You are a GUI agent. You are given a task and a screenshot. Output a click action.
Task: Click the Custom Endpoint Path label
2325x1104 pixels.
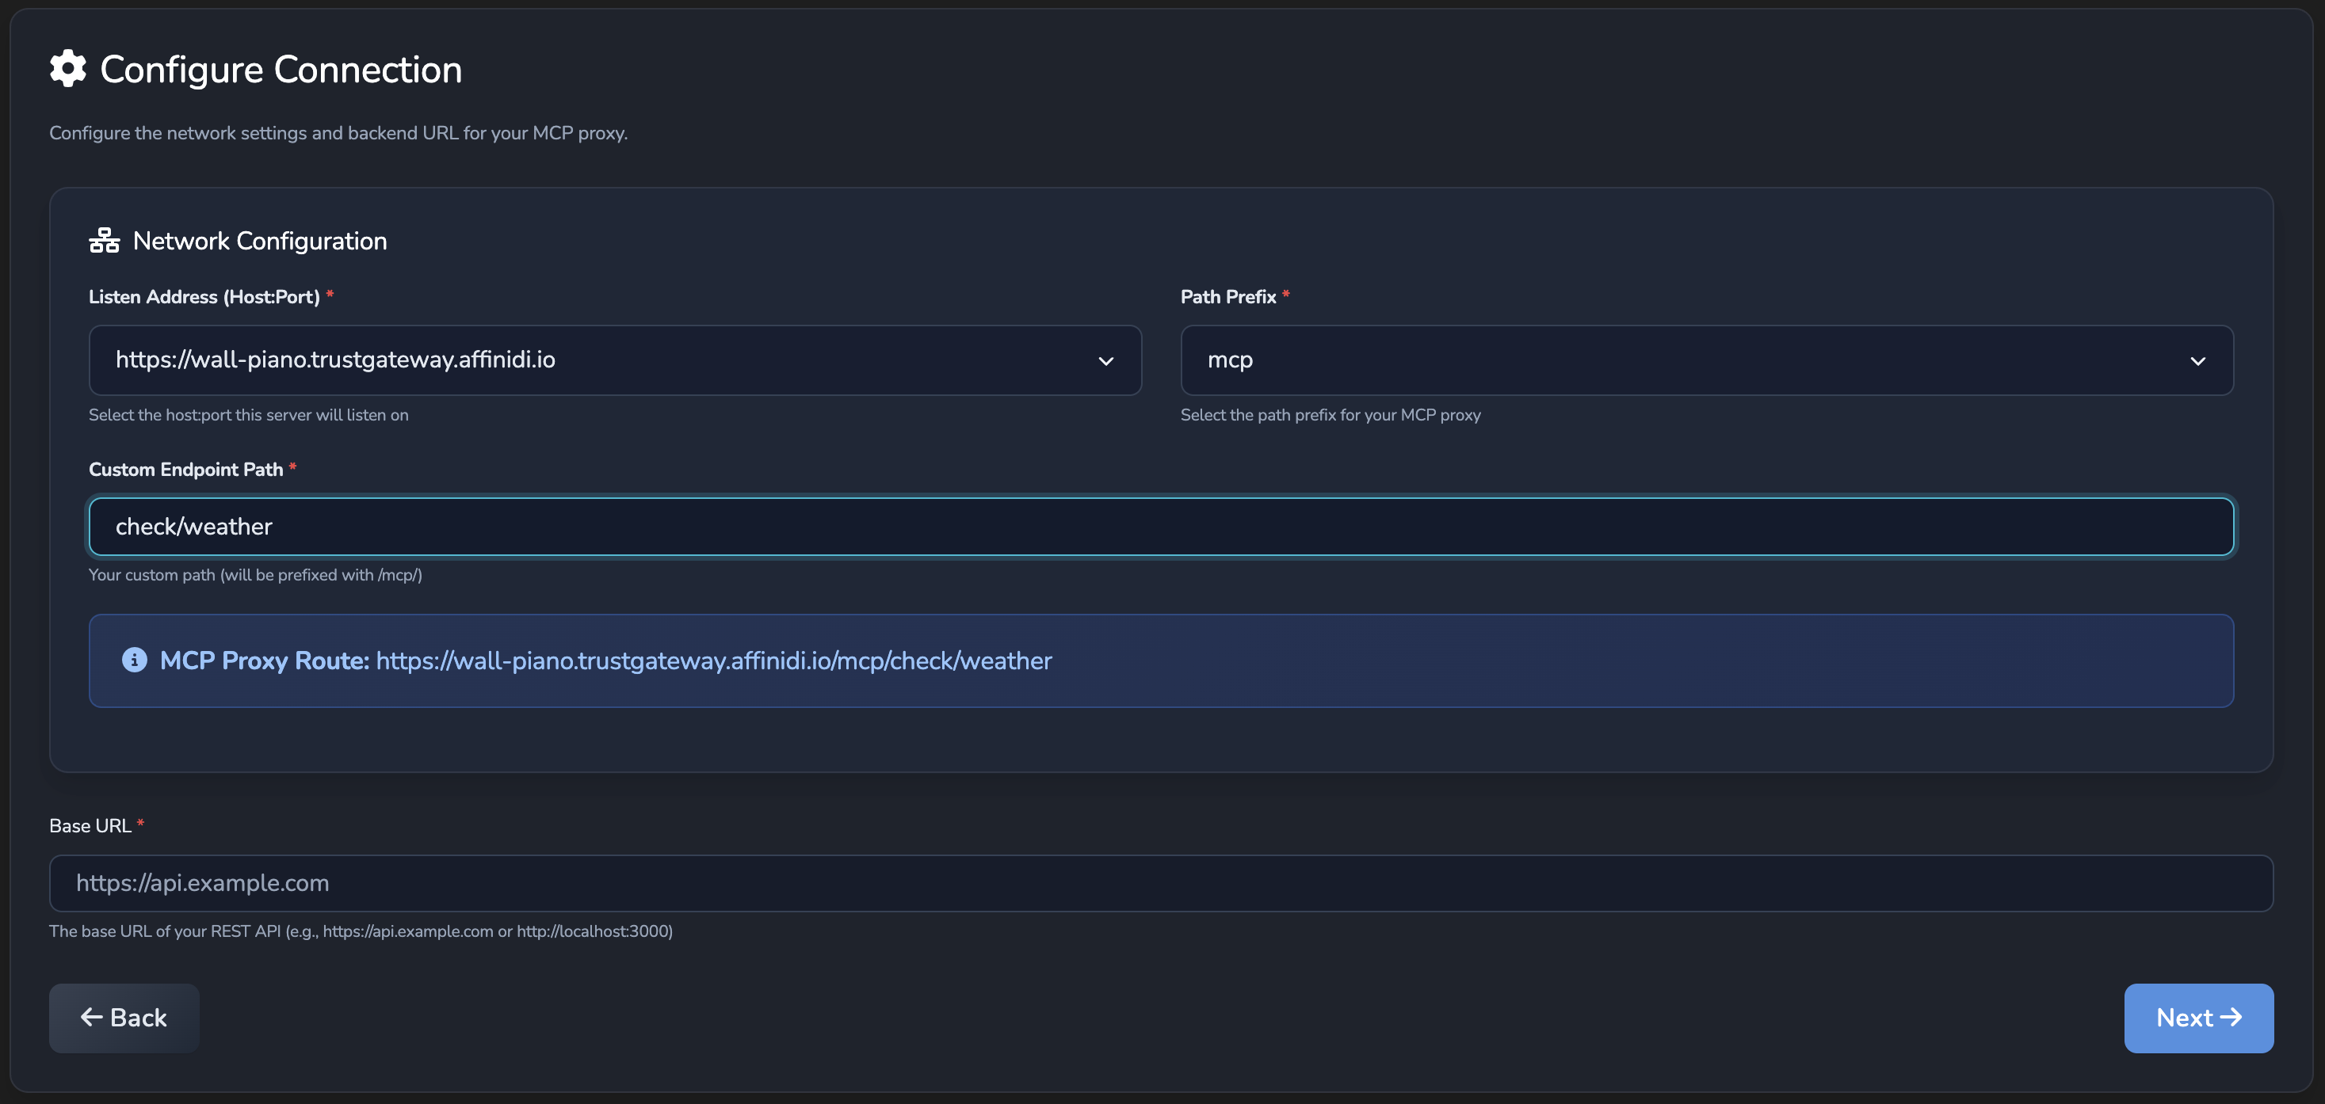point(186,469)
